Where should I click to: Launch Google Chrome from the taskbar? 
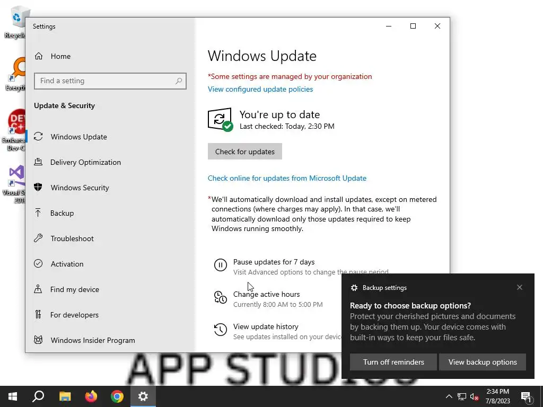(117, 396)
